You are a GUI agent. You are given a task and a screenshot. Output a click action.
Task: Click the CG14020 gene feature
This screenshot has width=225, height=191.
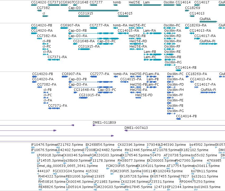[x=34, y=5]
